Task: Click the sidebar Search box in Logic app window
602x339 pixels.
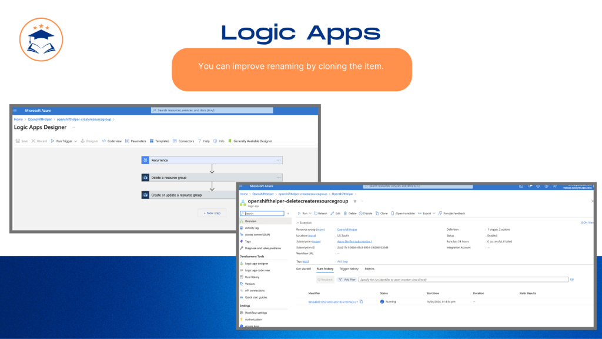Action: (262, 213)
